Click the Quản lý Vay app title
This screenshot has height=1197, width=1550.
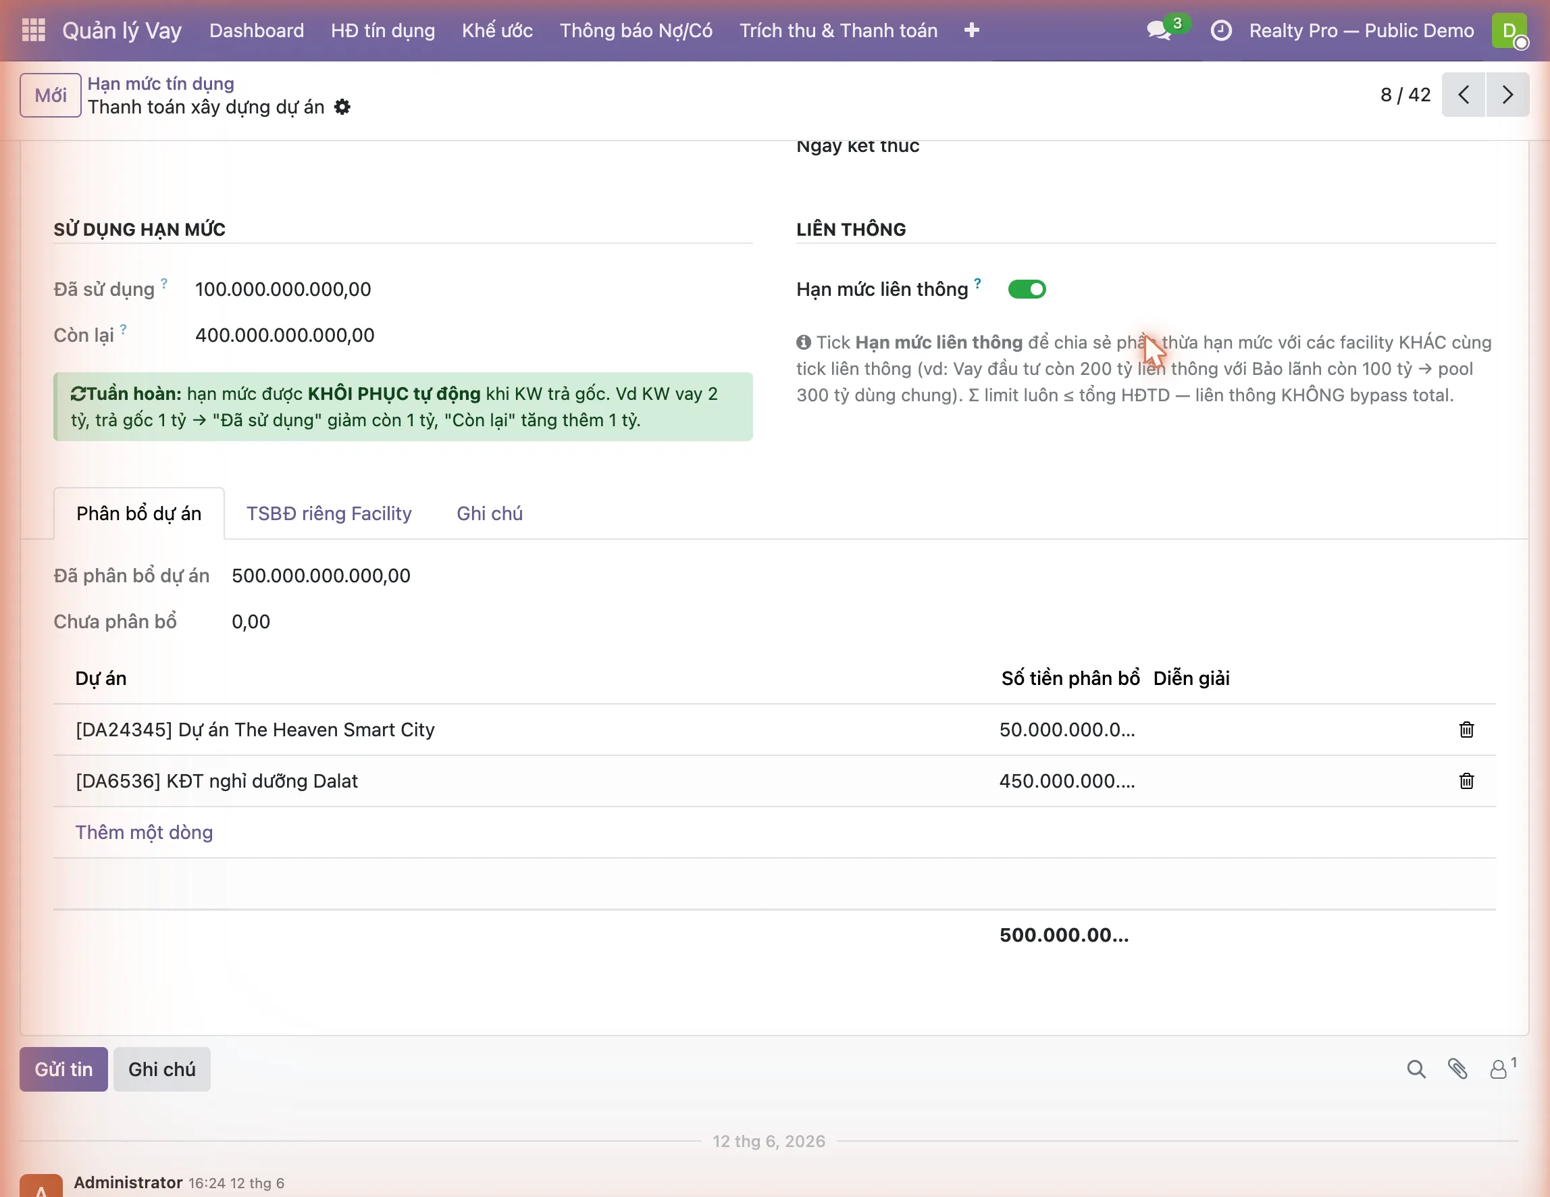pos(122,30)
